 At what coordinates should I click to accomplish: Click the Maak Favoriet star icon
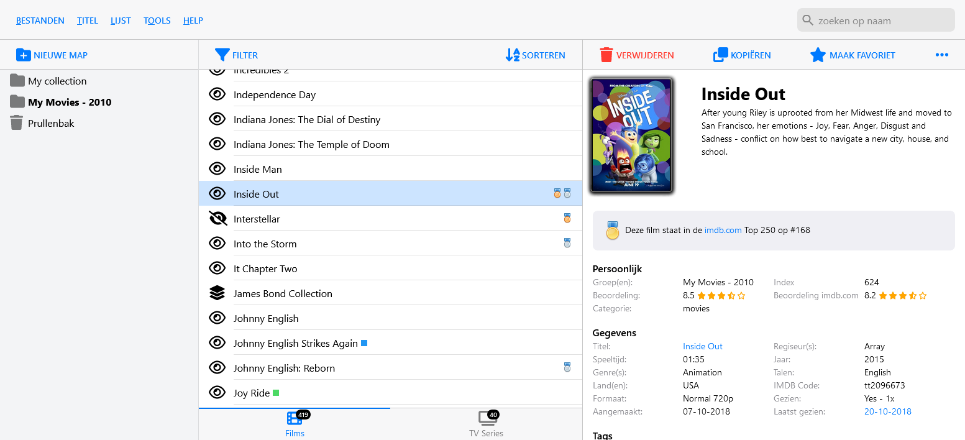pos(818,55)
